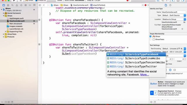This screenshot has width=187, height=105.
Task: Open the Test navigator icon
Action: pos(21,5)
